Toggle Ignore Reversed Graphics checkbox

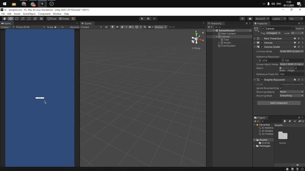pos(281,88)
